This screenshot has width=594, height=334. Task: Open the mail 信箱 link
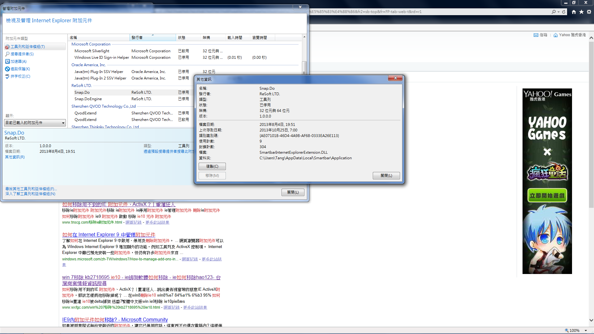540,35
